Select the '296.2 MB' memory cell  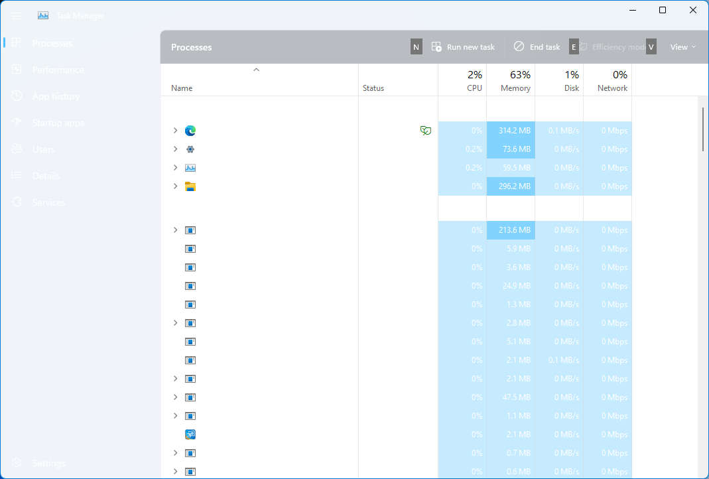coord(511,186)
